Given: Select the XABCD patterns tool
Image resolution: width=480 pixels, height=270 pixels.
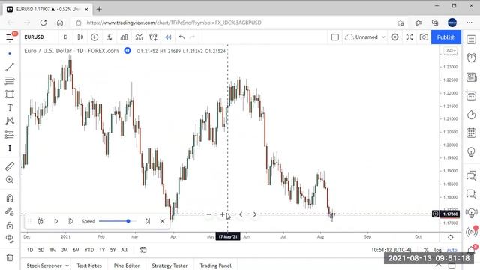Looking at the screenshot, I should coord(10,121).
